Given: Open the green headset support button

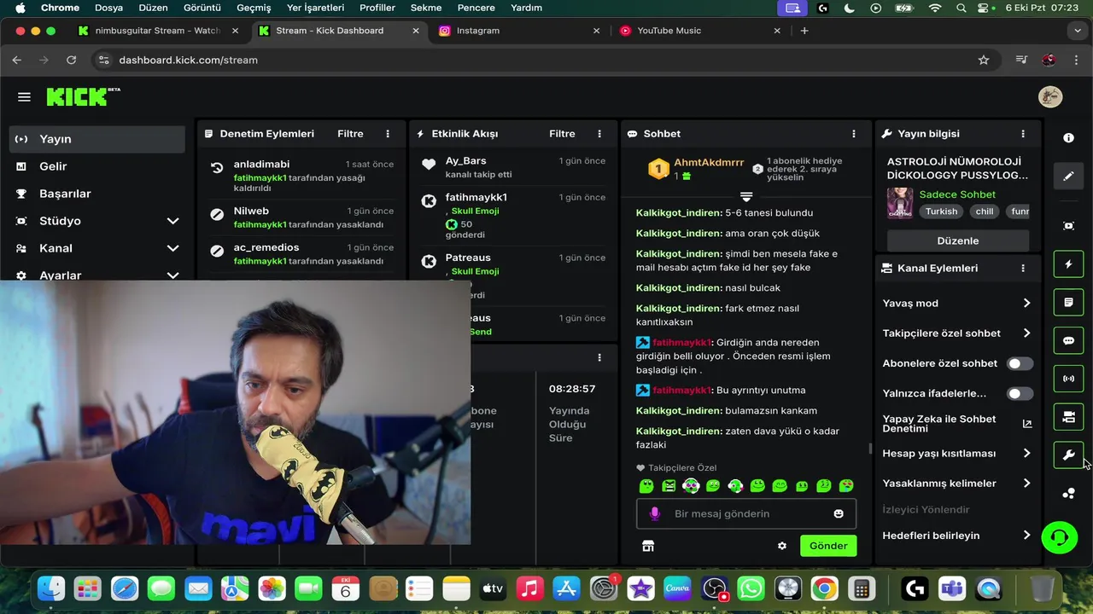Looking at the screenshot, I should click(1060, 537).
